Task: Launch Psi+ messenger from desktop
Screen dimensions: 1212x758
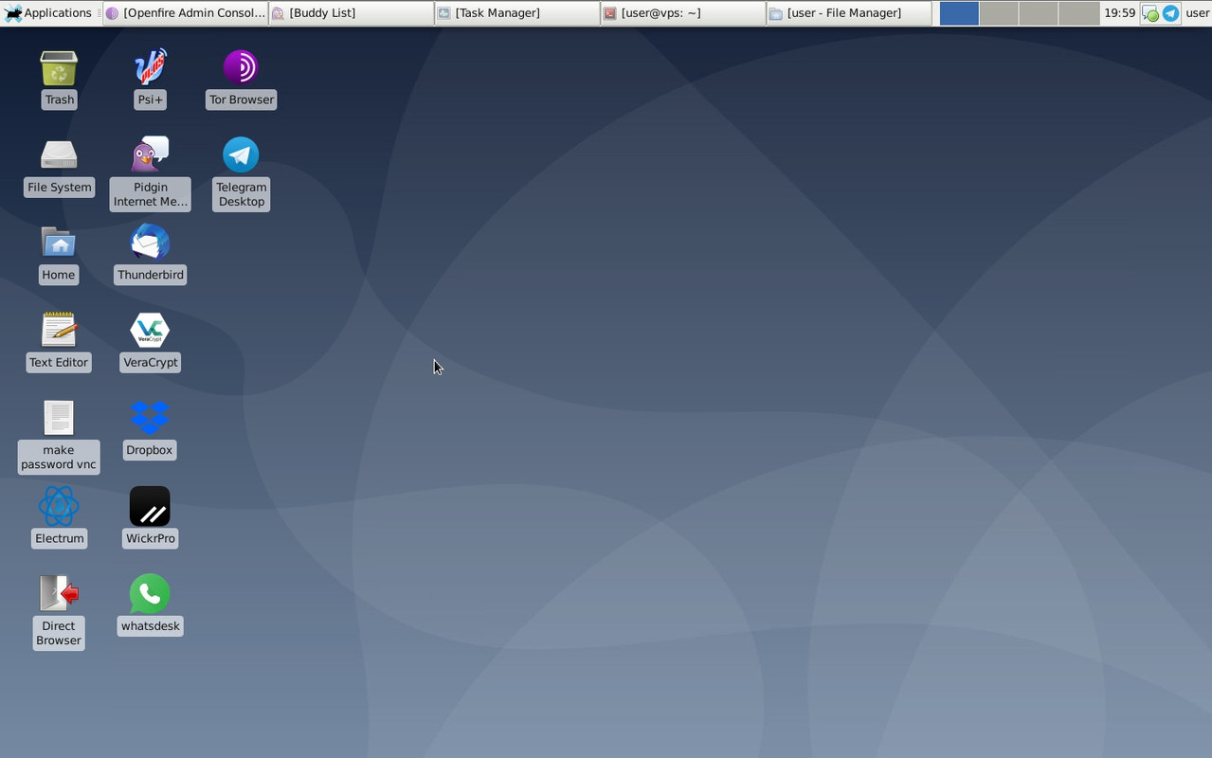Action: coord(150,68)
